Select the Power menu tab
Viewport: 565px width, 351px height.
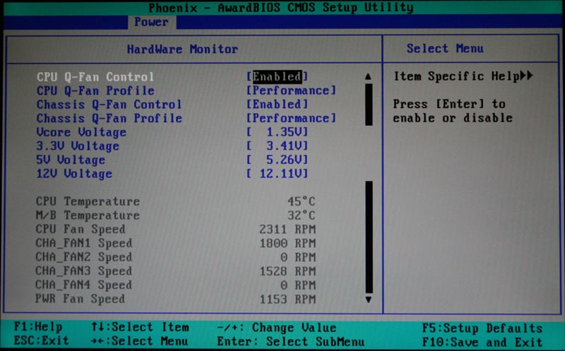tap(152, 22)
